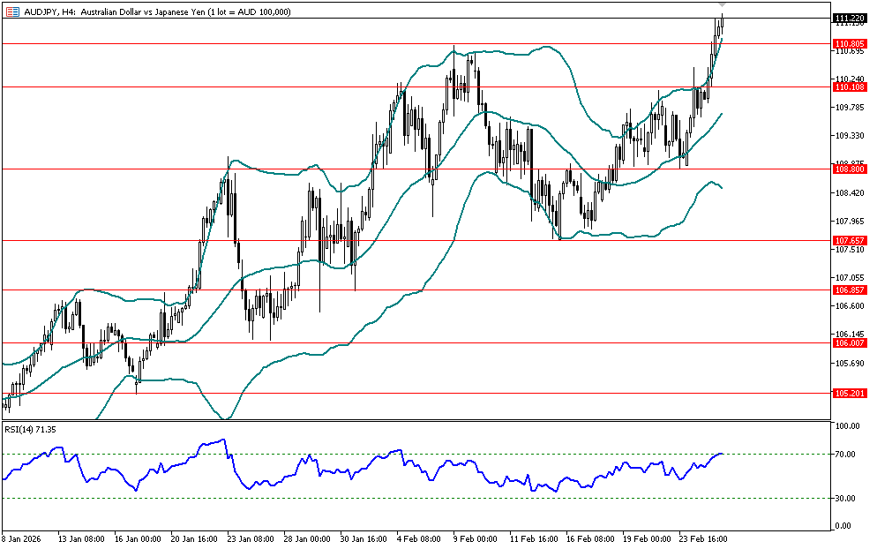
Task: Click the 8 Jan 2026 date label
Action: tap(24, 538)
